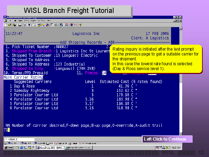Click the 183.98 estimated cost value
The height and width of the screenshot is (157, 209).
click(123, 99)
